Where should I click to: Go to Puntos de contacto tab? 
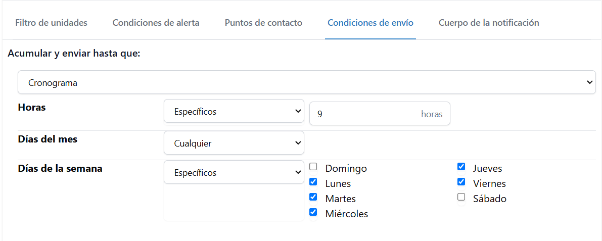[263, 23]
